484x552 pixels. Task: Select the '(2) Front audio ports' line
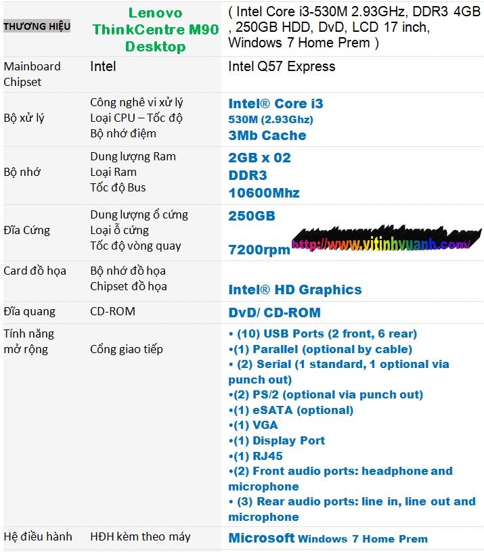tap(340, 479)
